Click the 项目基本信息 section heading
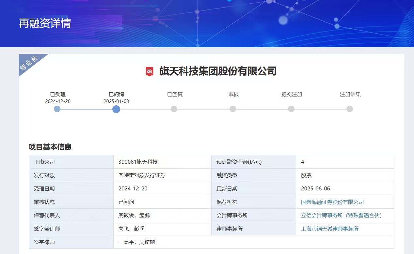This screenshot has width=414, height=254. pos(50,147)
